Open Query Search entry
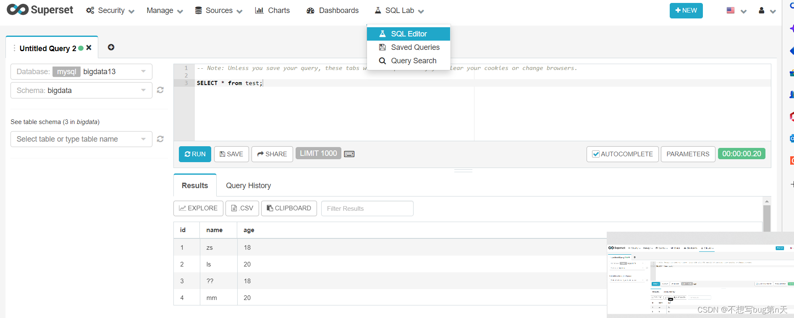Screen dimensions: 794x318 [x=409, y=61]
